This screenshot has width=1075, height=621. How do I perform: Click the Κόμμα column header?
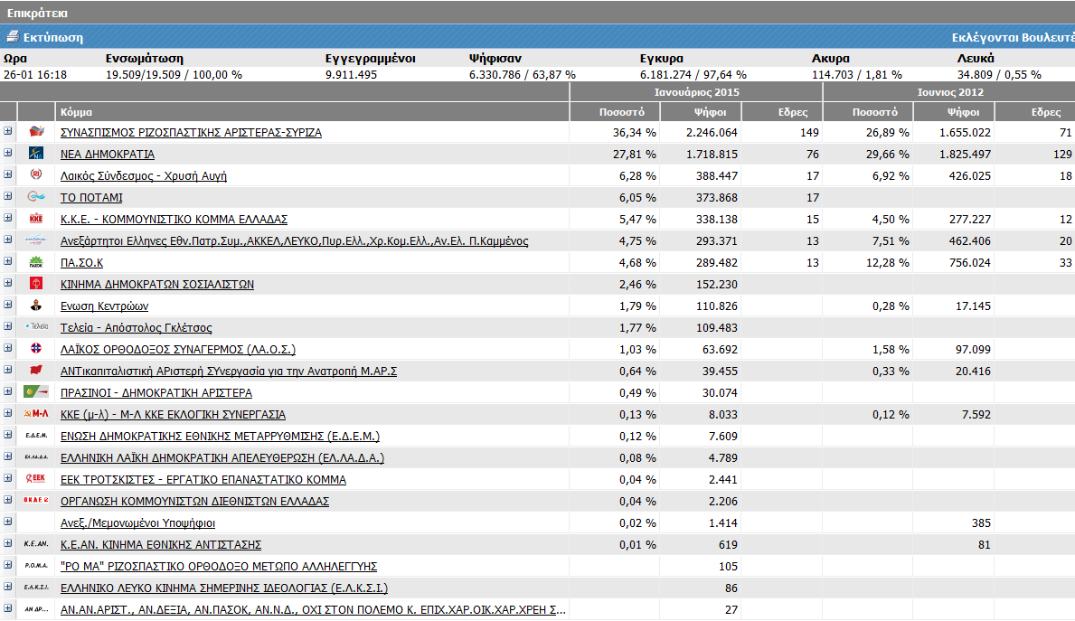click(76, 112)
